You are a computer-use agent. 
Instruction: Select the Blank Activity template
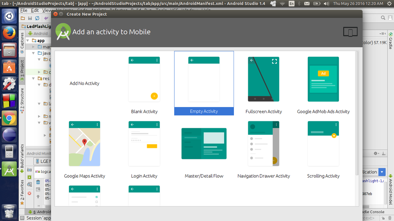[144, 83]
